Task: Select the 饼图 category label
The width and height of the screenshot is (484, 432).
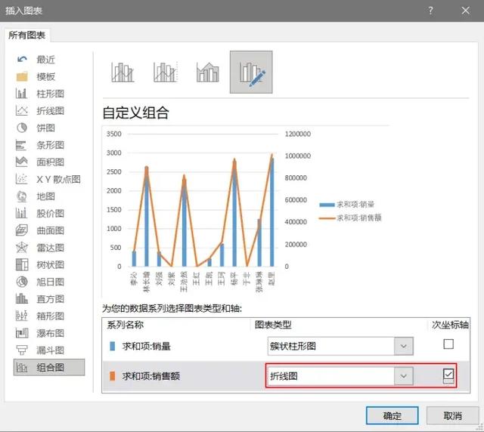Action: (45, 128)
